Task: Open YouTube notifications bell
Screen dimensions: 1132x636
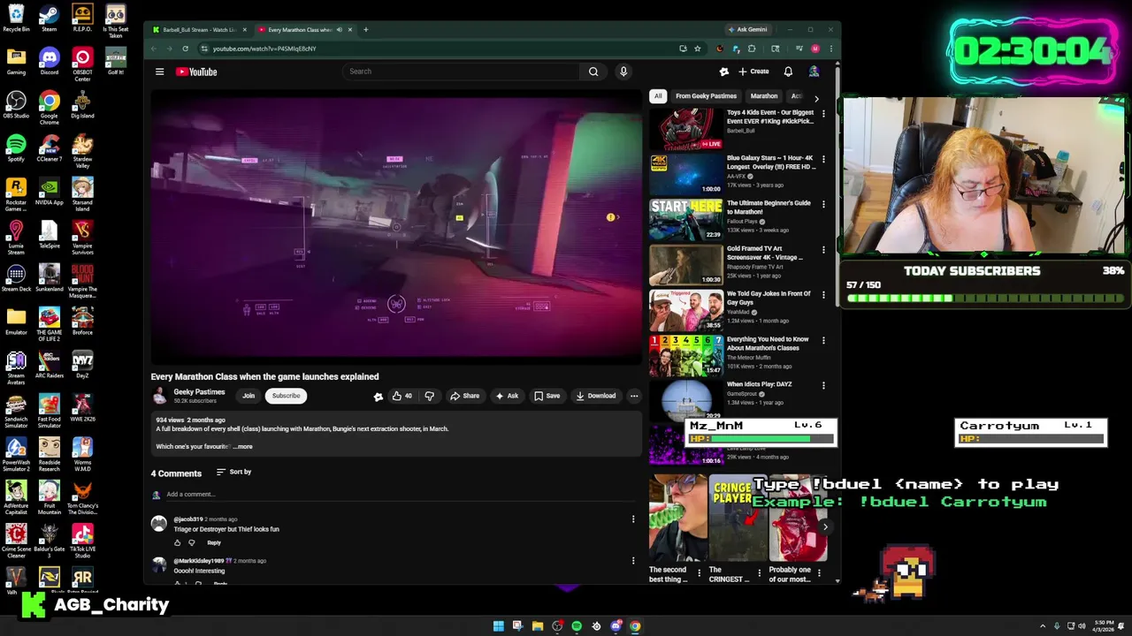Action: 788,72
